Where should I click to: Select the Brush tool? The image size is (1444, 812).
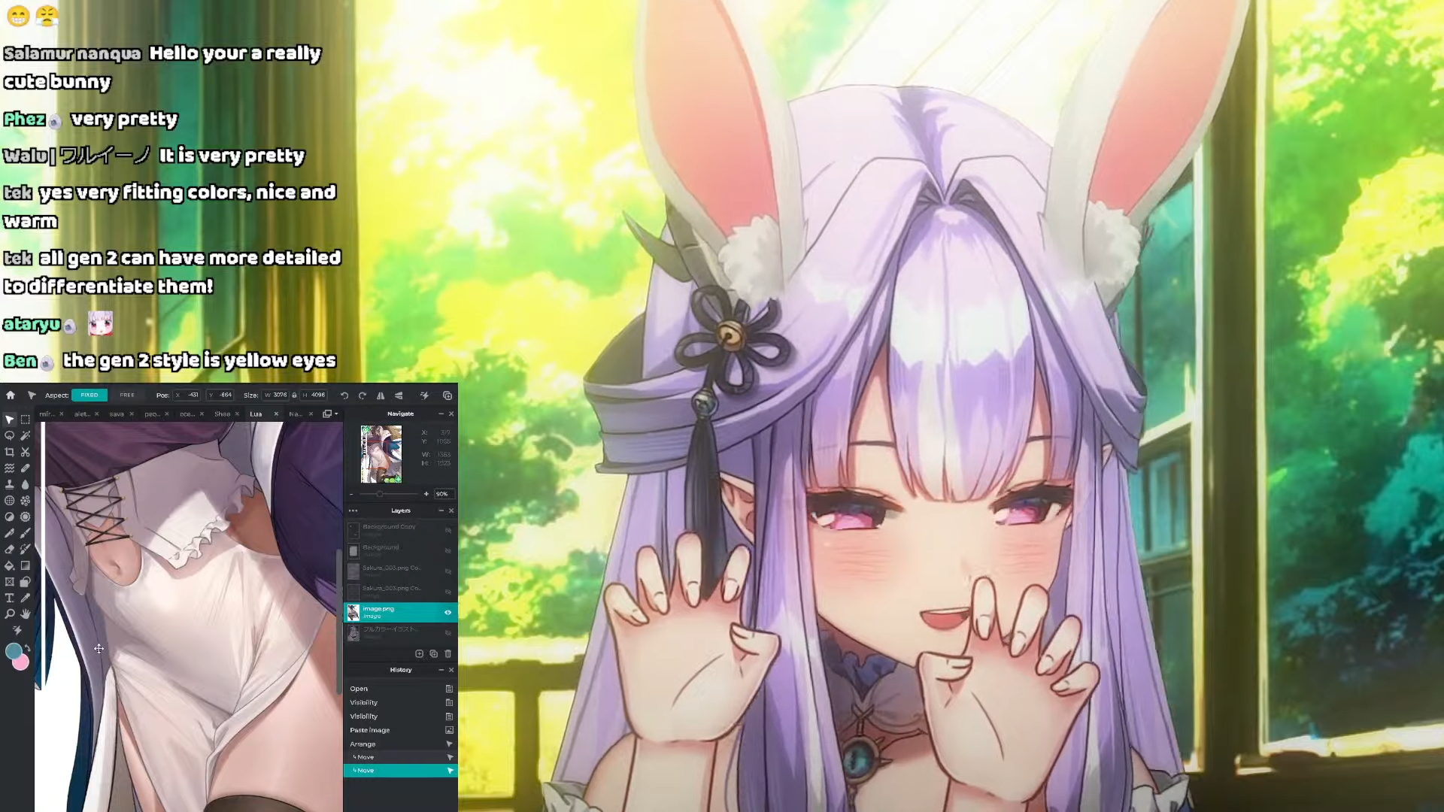[26, 533]
